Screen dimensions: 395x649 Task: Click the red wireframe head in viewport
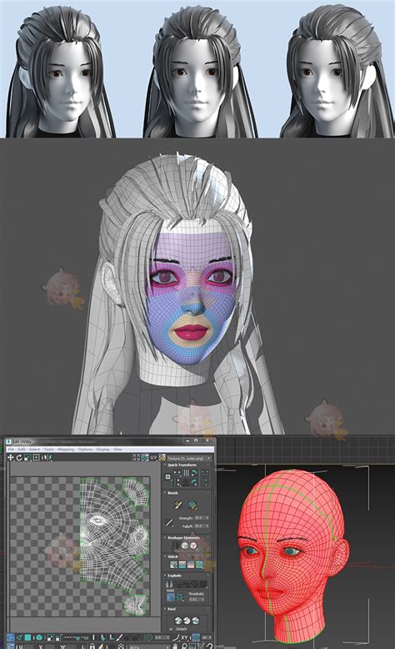292,556
